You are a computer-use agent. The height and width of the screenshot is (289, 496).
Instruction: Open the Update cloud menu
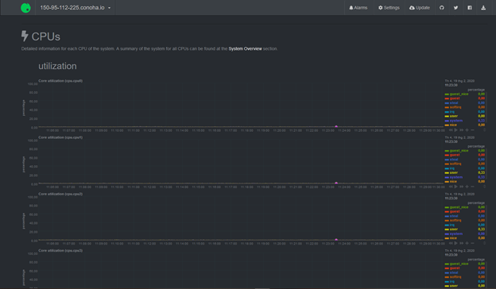(420, 8)
